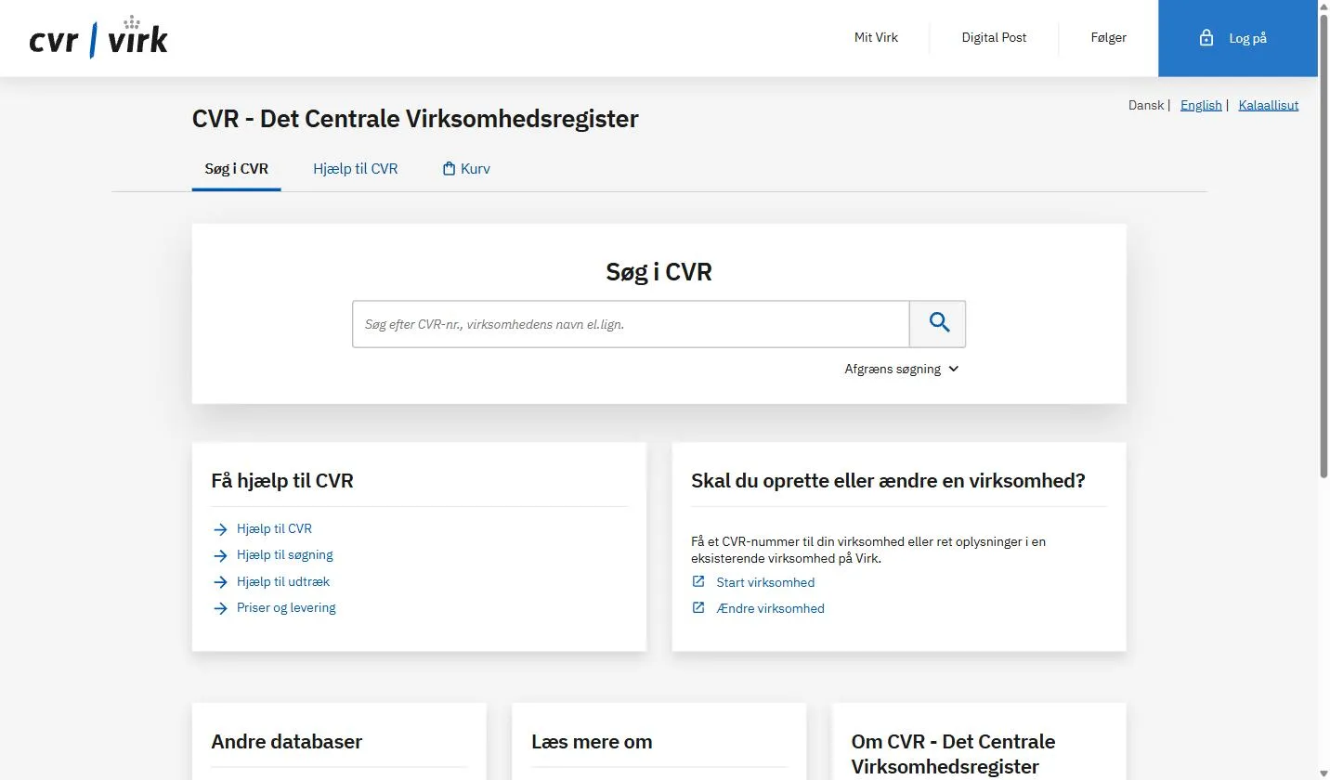Click the arrow icon beside Hjælp til udtræk
This screenshot has width=1330, height=780.
point(220,582)
